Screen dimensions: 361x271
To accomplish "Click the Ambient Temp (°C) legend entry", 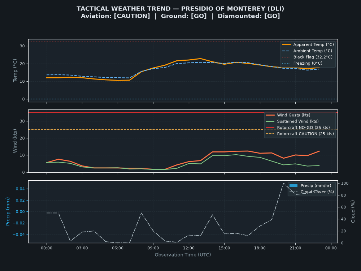I will point(307,51).
